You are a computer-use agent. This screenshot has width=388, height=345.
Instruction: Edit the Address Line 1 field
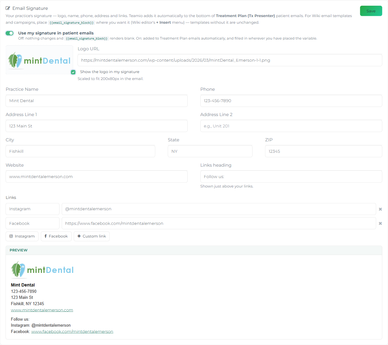coord(97,126)
